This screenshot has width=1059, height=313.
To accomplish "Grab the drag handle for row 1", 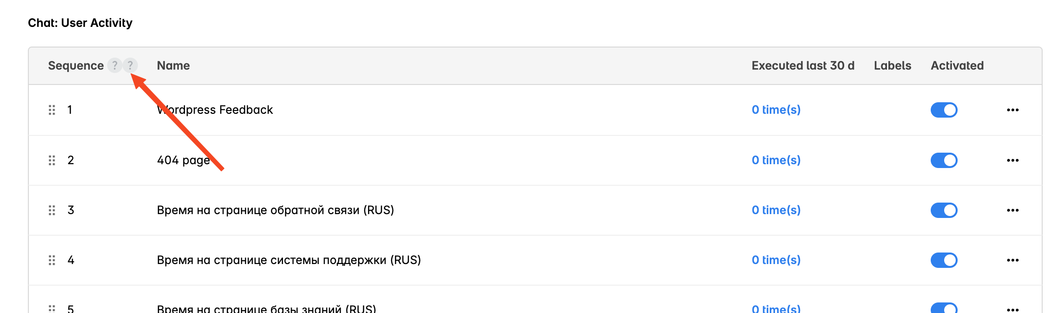I will coord(52,110).
